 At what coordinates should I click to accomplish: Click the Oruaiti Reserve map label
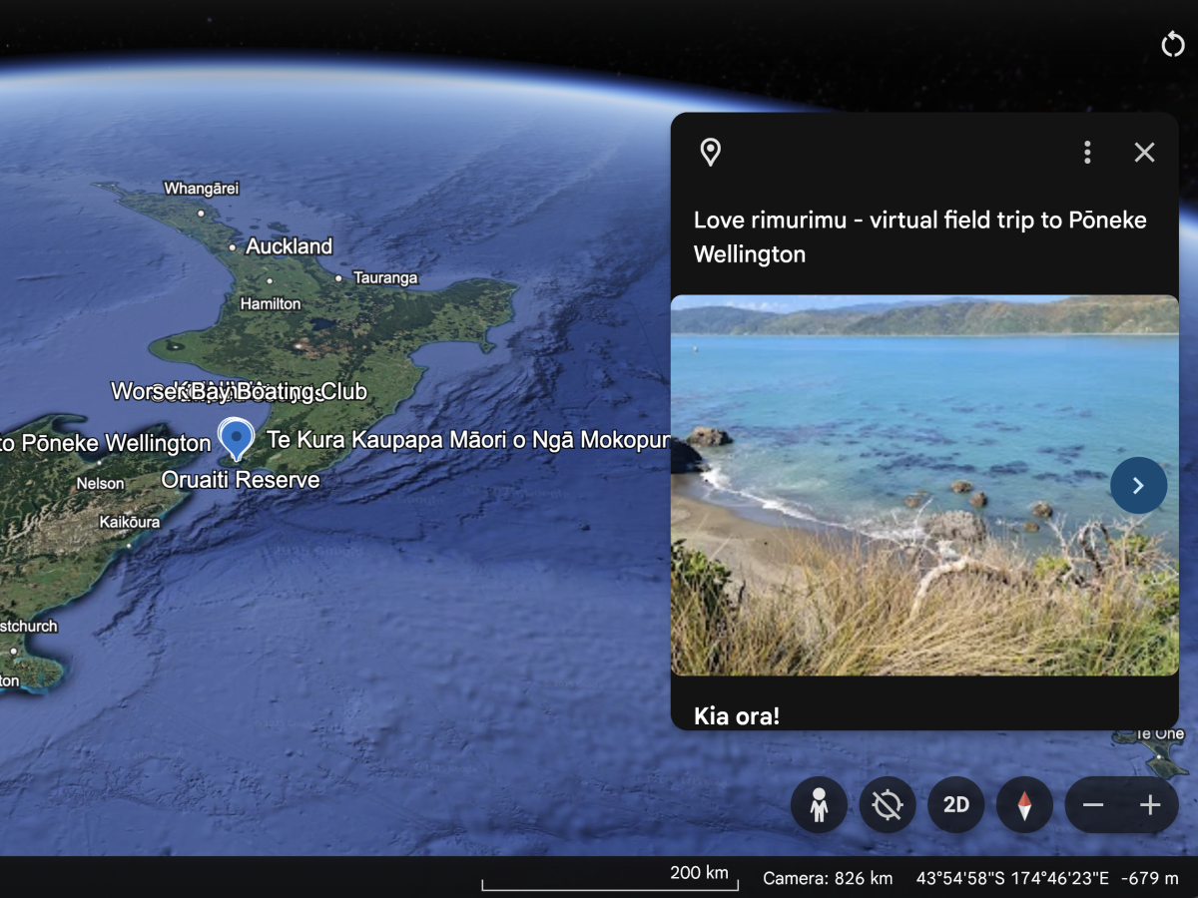click(241, 480)
